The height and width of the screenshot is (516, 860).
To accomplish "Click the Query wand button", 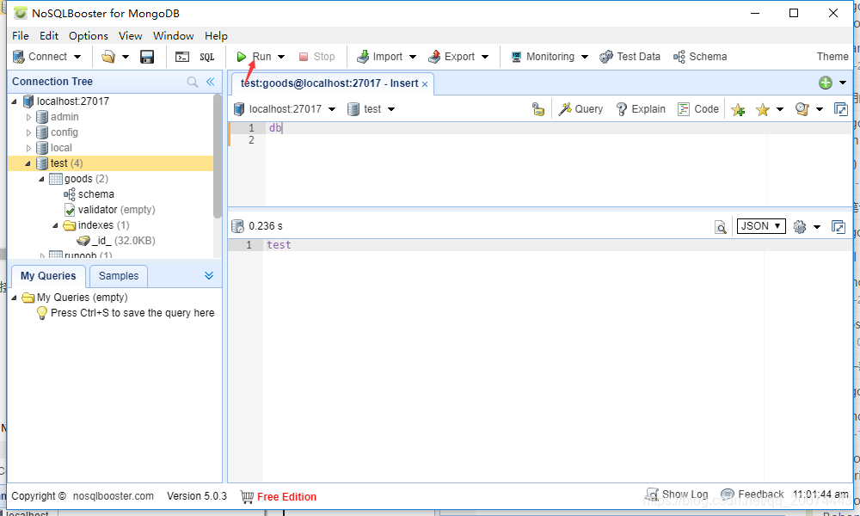I will [x=580, y=109].
